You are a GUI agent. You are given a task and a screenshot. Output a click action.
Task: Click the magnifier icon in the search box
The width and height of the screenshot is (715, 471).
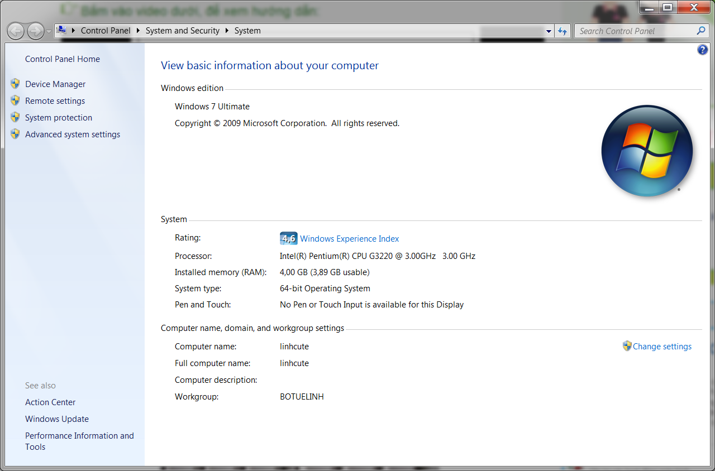pos(701,31)
